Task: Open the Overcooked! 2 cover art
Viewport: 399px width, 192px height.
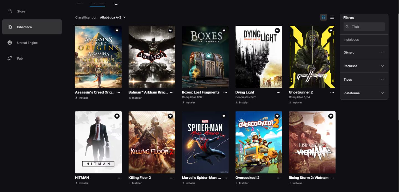Action: (x=259, y=142)
